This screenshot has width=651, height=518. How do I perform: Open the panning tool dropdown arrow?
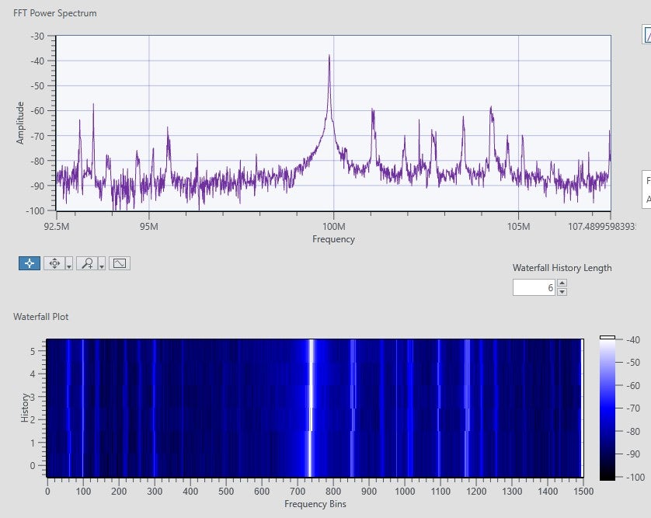69,266
